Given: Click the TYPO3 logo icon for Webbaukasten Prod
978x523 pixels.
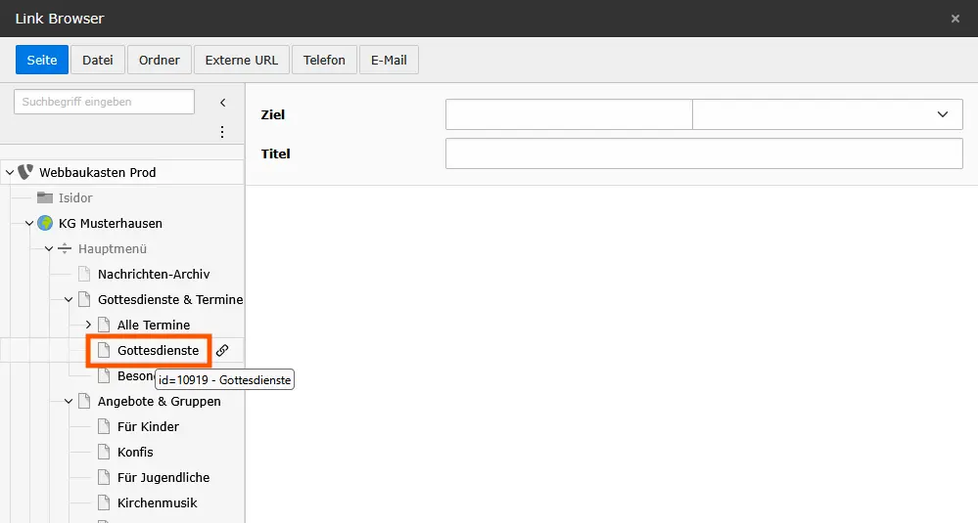Looking at the screenshot, I should click(x=25, y=172).
